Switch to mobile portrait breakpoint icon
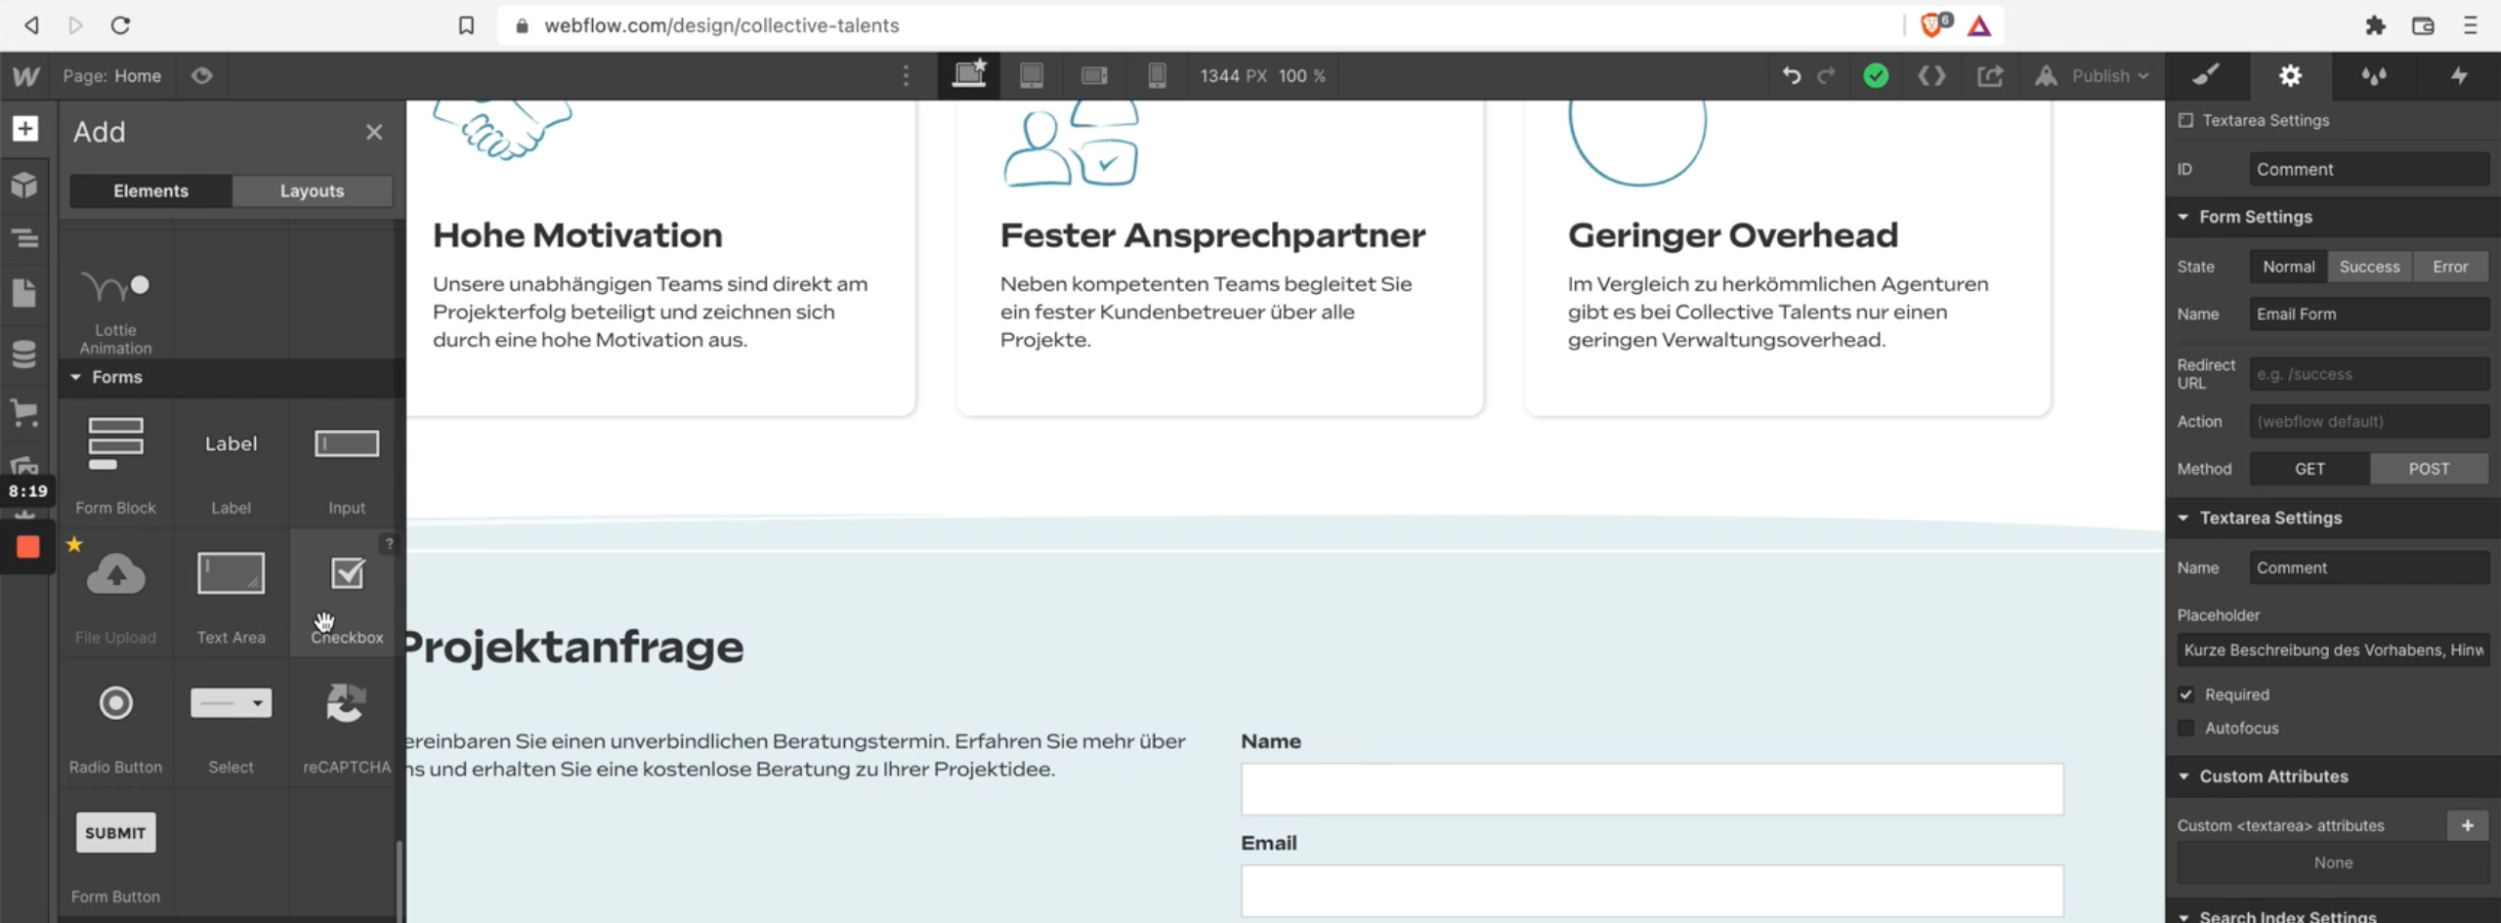This screenshot has width=2501, height=923. 1157,75
